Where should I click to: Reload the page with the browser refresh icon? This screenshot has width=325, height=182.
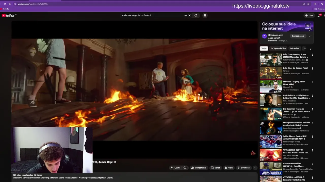(5, 4)
